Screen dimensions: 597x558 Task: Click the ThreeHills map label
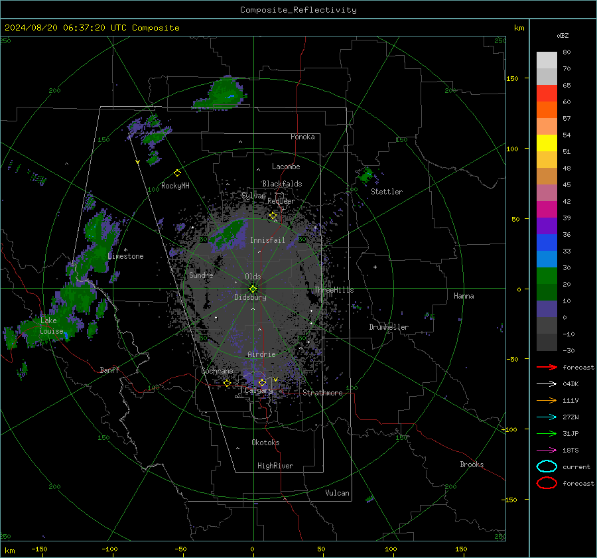tap(334, 290)
